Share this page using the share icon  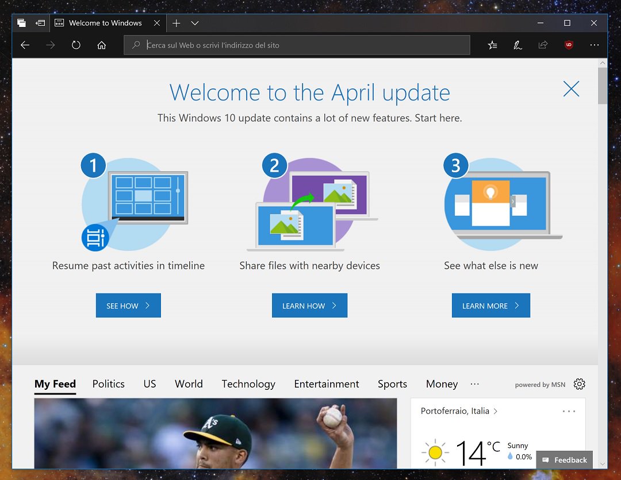click(x=543, y=45)
